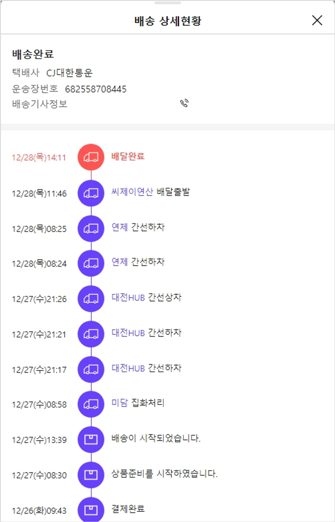335x522 pixels.
Task: Click the red 배달완료 status text
Action: (128, 157)
